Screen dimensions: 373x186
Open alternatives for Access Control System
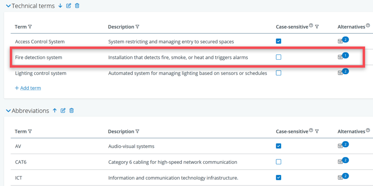(341, 41)
